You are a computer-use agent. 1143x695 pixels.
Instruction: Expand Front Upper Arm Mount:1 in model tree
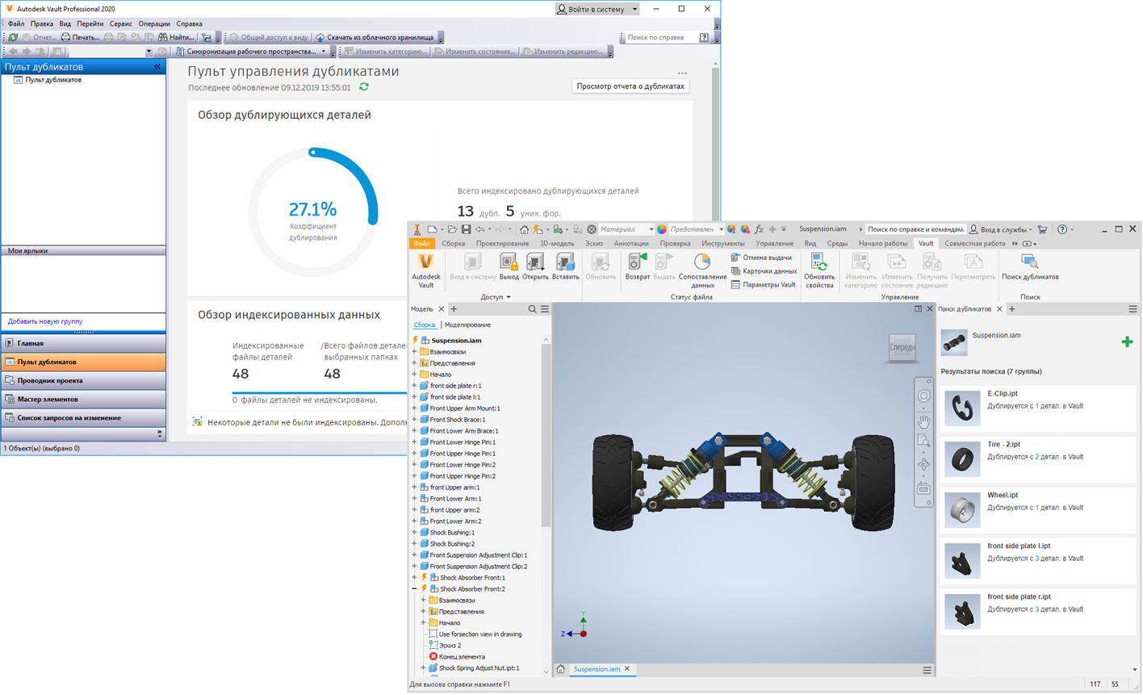(415, 408)
